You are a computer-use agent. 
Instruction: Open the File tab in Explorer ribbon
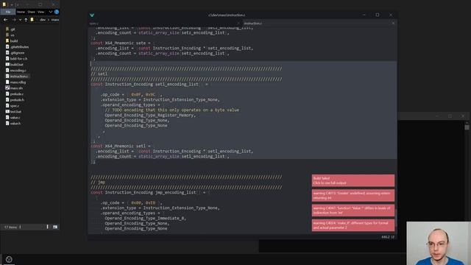click(8, 12)
